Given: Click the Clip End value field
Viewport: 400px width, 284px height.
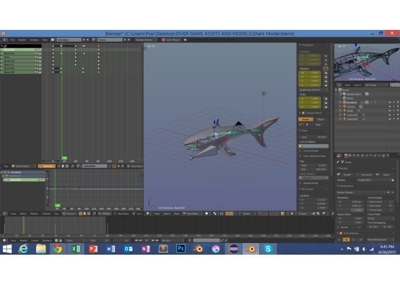Looking at the screenshot, I should pyautogui.click(x=314, y=169).
